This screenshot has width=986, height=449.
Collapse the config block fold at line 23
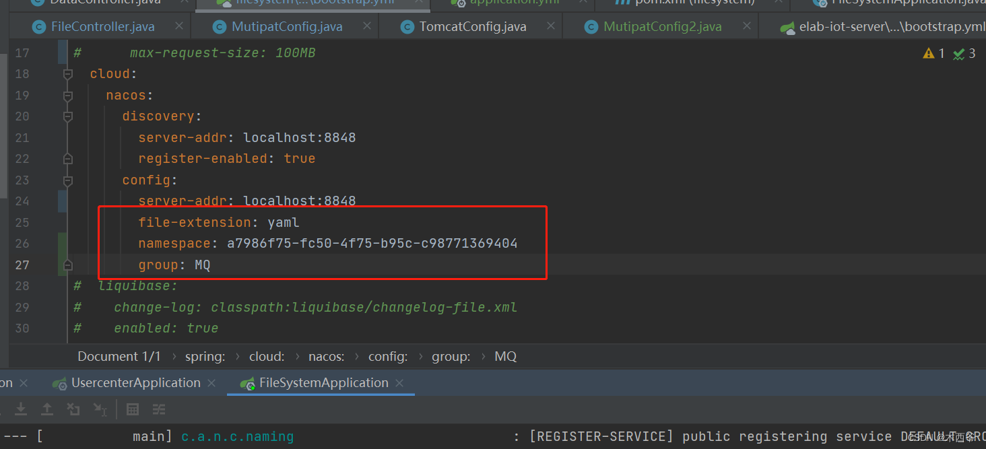[67, 180]
